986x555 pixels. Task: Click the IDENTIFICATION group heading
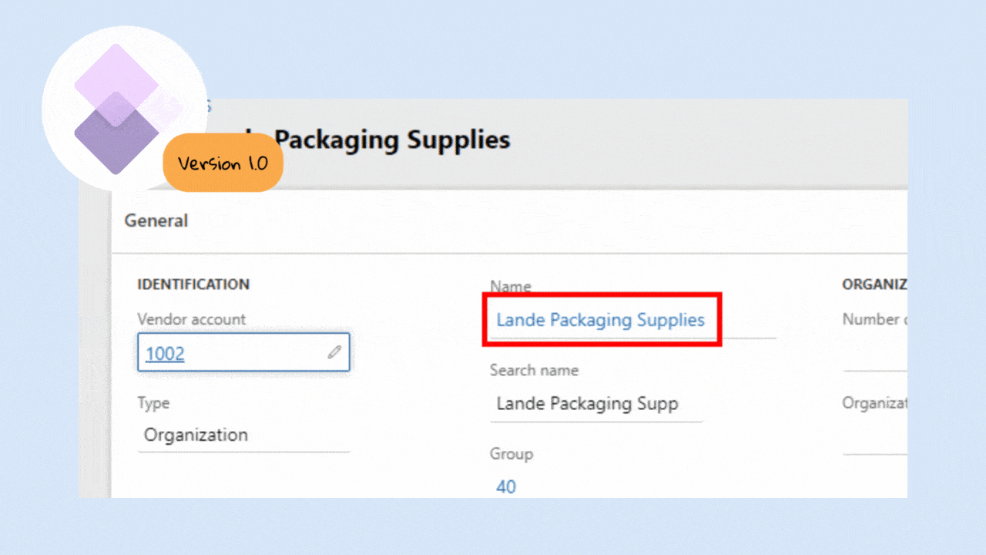tap(193, 284)
